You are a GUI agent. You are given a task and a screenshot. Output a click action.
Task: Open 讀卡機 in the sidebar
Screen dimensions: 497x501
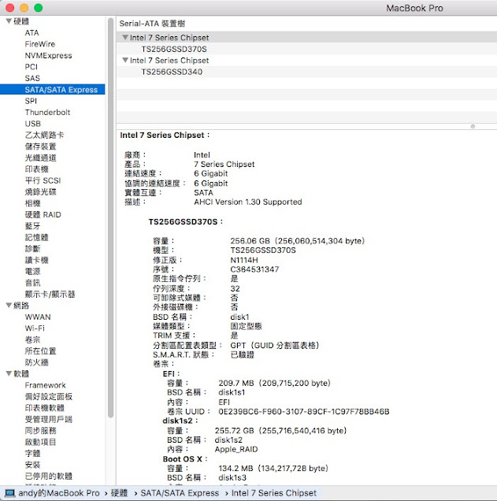point(37,260)
